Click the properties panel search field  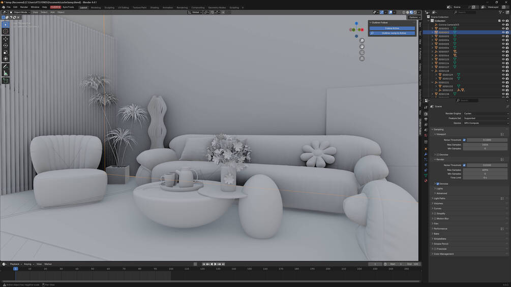tap(467, 101)
